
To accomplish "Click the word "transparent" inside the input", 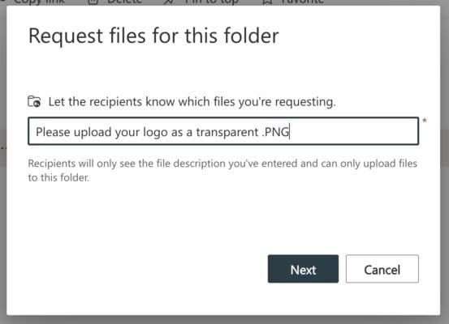I will point(227,132).
